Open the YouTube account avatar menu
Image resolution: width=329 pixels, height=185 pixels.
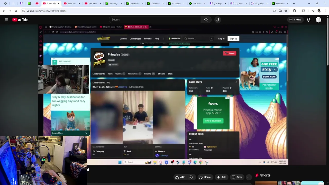(318, 20)
